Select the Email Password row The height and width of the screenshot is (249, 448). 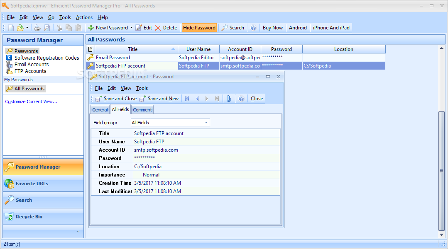pos(236,57)
